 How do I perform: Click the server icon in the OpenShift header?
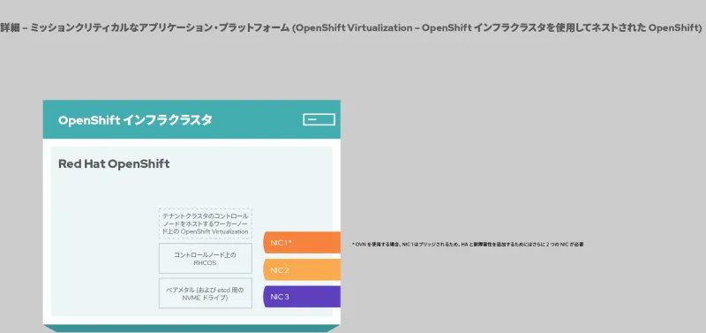click(x=319, y=119)
